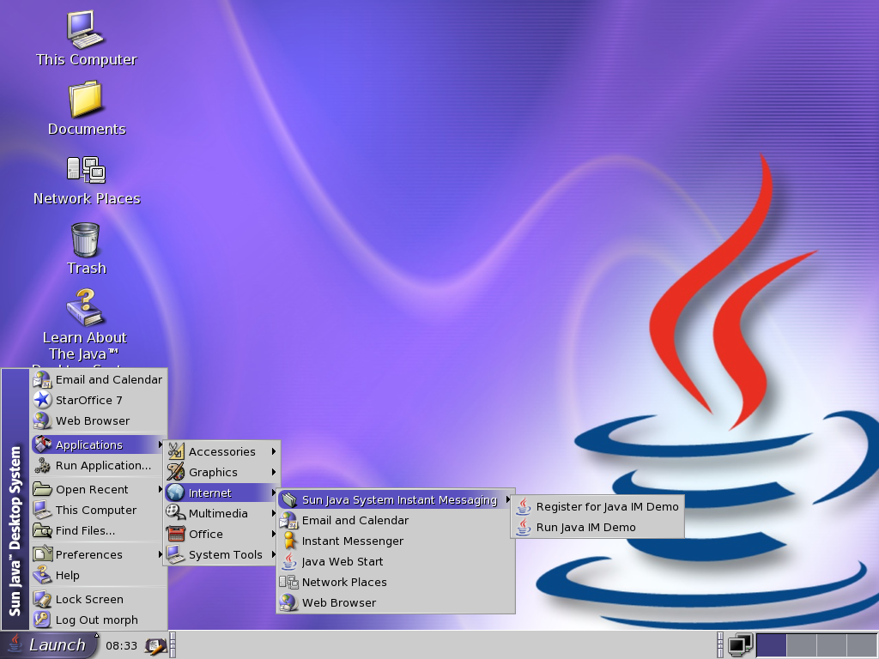Expand the Multimedia submenu arrow
The height and width of the screenshot is (659, 879).
[273, 513]
